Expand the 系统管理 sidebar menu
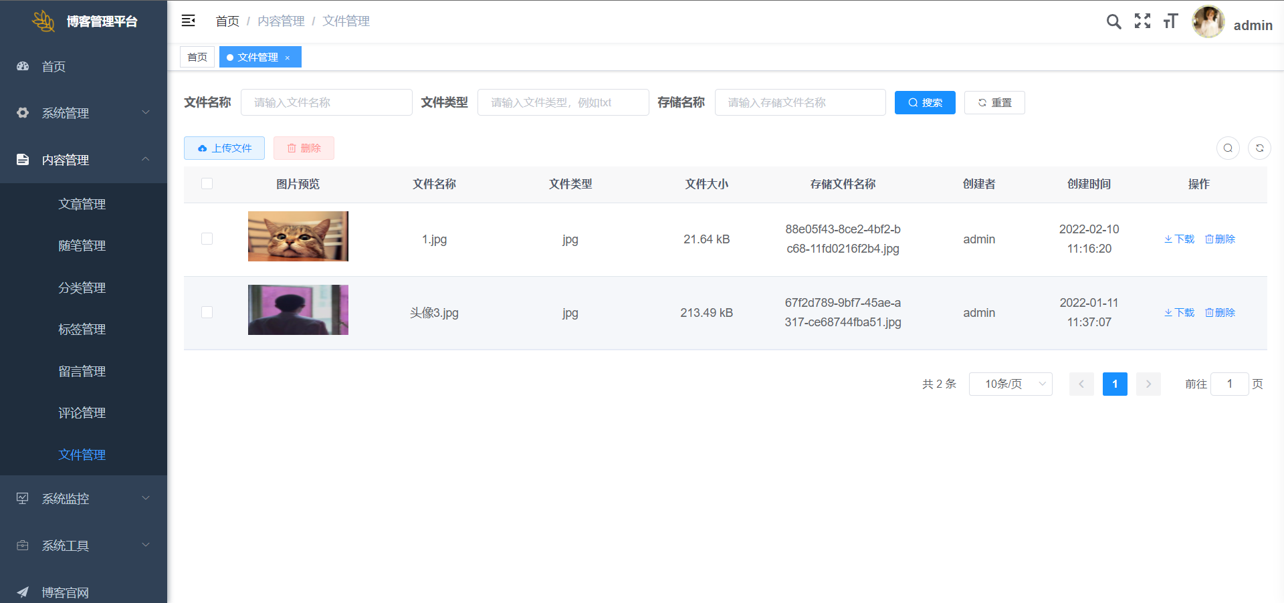The width and height of the screenshot is (1284, 603). pyautogui.click(x=84, y=113)
